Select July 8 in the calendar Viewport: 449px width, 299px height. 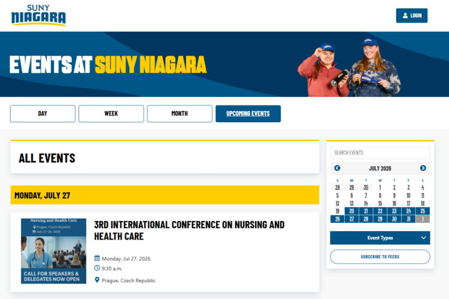[380, 195]
